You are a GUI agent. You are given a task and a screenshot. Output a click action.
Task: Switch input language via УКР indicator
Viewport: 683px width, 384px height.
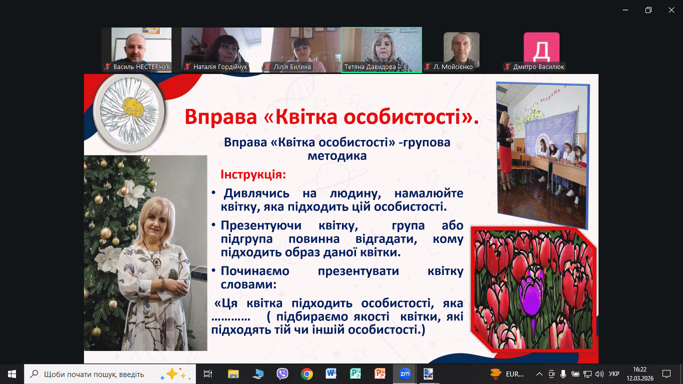pyautogui.click(x=614, y=373)
